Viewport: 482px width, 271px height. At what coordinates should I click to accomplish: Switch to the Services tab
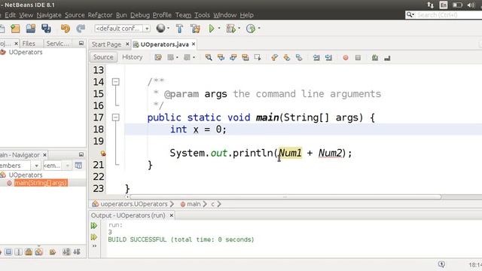tap(57, 44)
